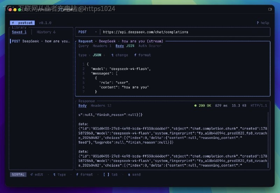Click the window layout icon in title bar

click(x=270, y=9)
